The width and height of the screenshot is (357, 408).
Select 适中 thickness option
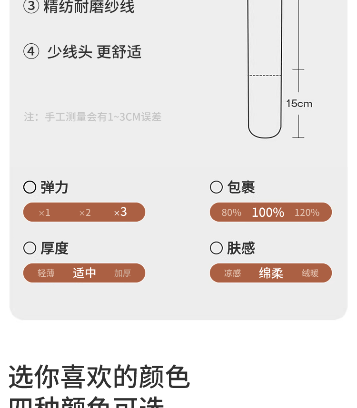(x=85, y=273)
